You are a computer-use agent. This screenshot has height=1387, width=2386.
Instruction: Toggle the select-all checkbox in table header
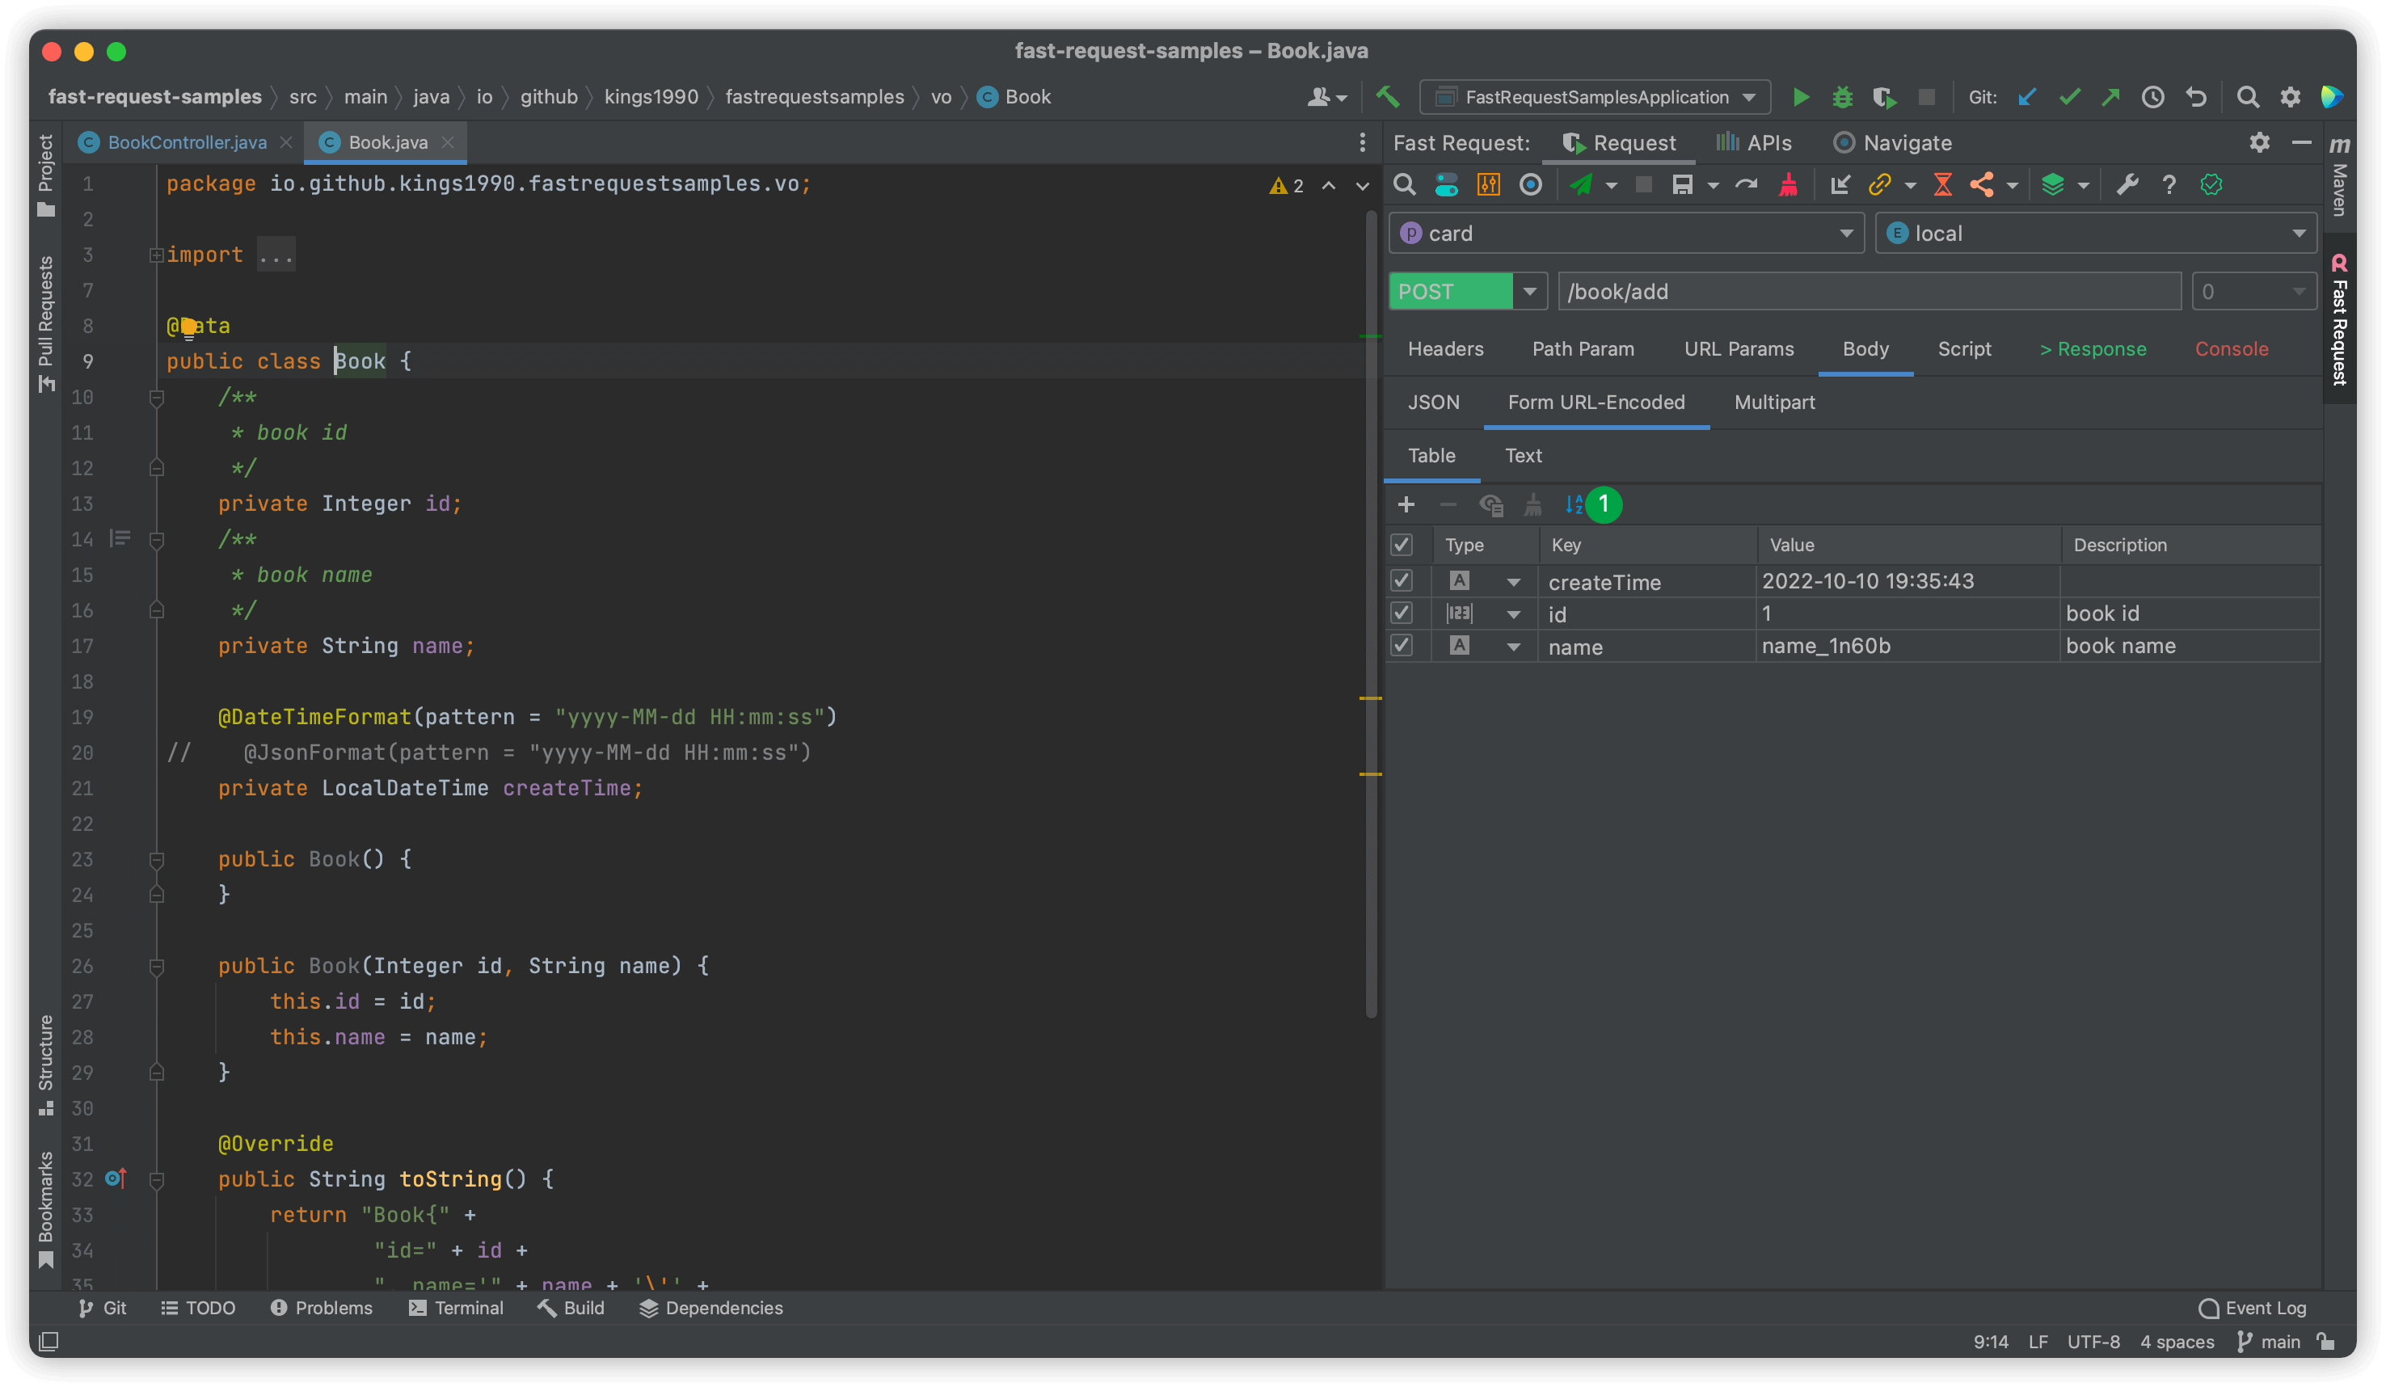tap(1402, 546)
